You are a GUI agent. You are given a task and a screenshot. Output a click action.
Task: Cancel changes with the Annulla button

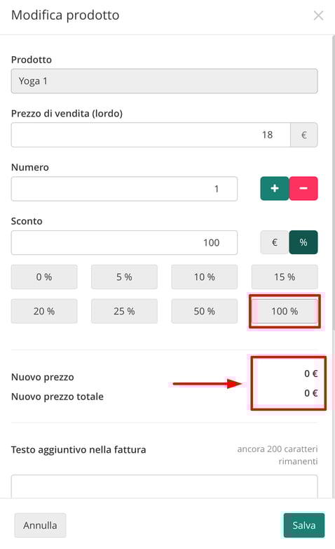pyautogui.click(x=40, y=525)
